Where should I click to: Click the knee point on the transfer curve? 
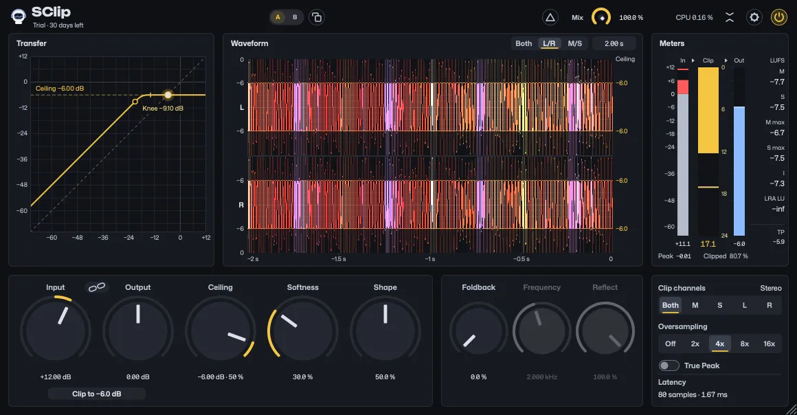point(135,102)
